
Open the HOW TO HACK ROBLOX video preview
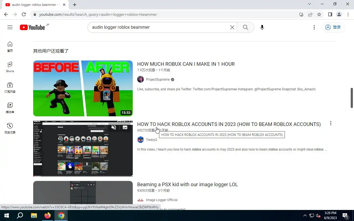pyautogui.click(x=83, y=149)
